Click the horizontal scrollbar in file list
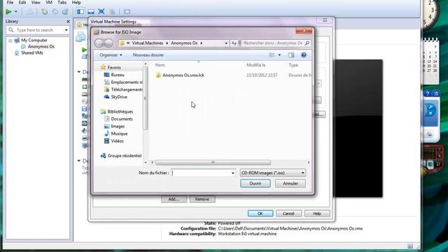The width and height of the screenshot is (448, 252). [x=213, y=162]
